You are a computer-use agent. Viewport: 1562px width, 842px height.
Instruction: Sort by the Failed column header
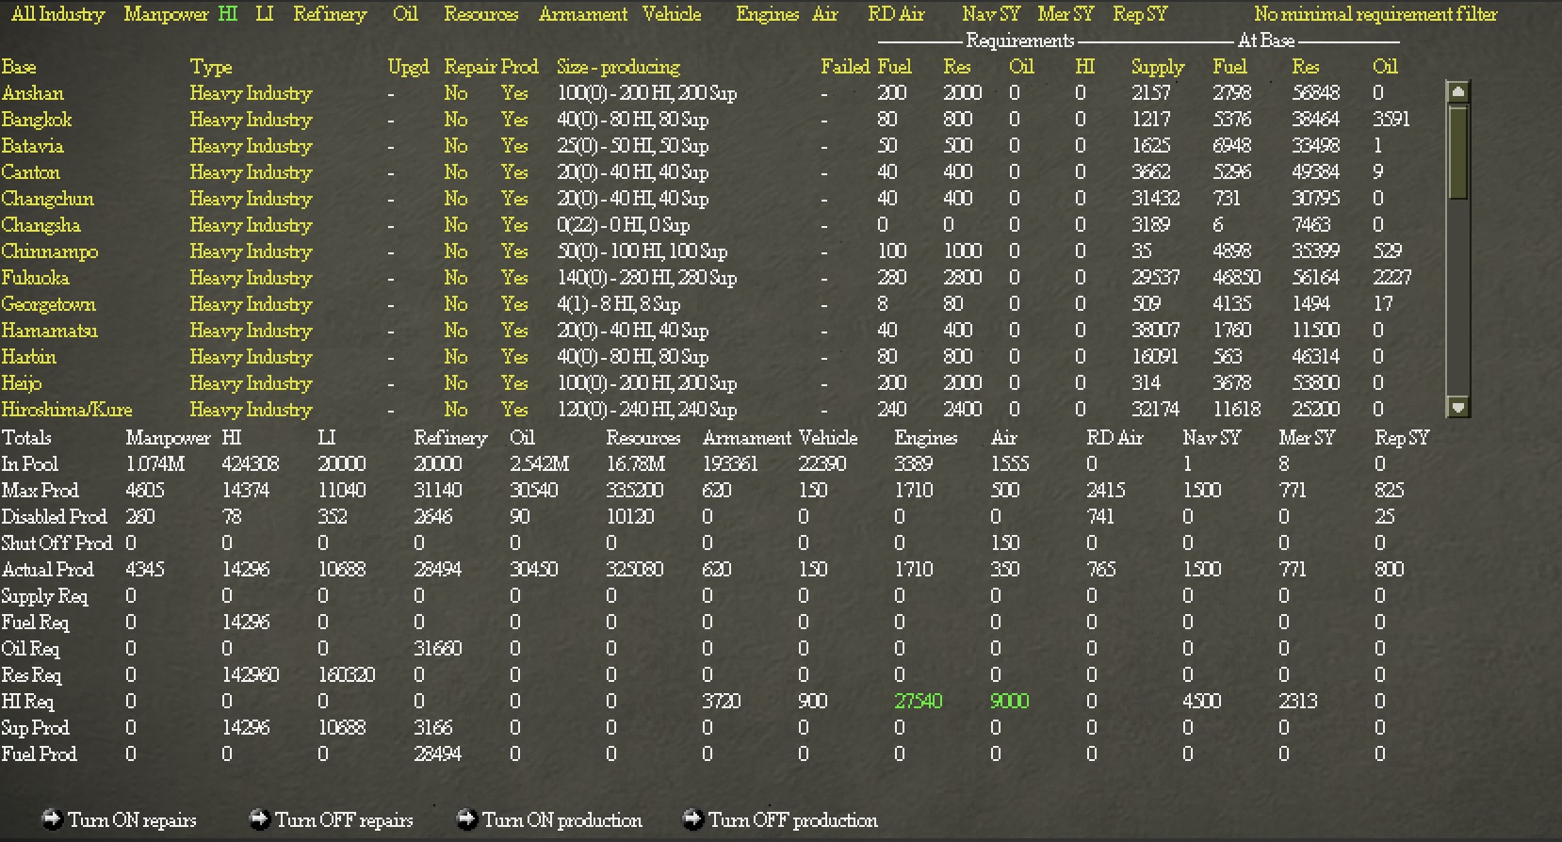click(x=845, y=67)
